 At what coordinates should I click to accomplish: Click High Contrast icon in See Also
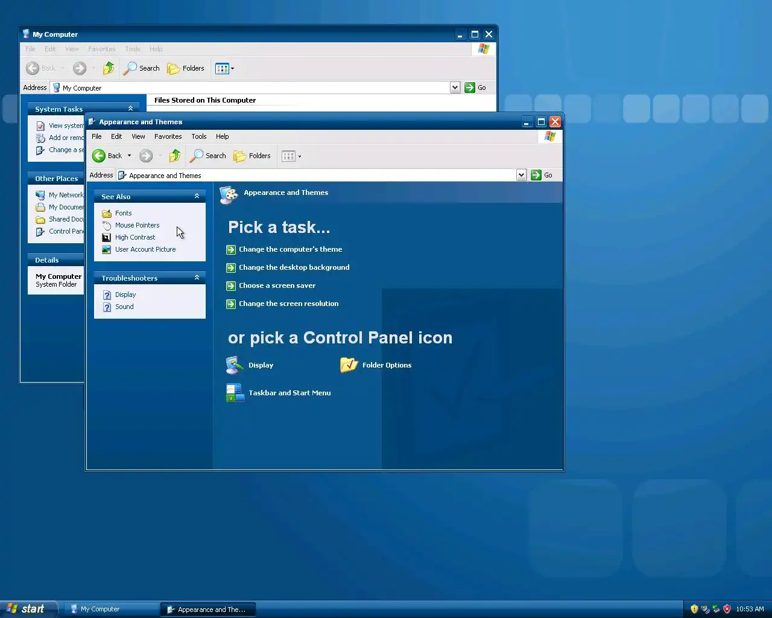click(x=107, y=237)
